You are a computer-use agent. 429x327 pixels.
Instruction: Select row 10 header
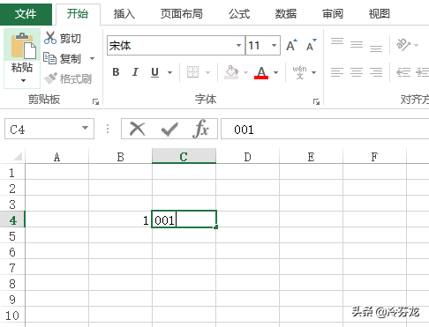coord(12,315)
